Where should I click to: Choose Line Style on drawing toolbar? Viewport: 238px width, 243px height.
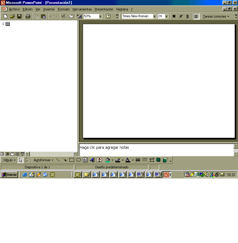pos(138,160)
